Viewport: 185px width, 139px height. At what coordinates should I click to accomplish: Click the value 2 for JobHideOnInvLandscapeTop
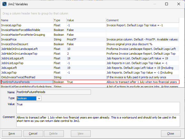pos(68,54)
